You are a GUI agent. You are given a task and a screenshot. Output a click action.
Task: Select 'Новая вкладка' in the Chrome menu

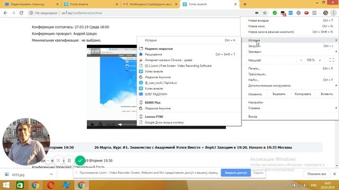(x=290, y=21)
